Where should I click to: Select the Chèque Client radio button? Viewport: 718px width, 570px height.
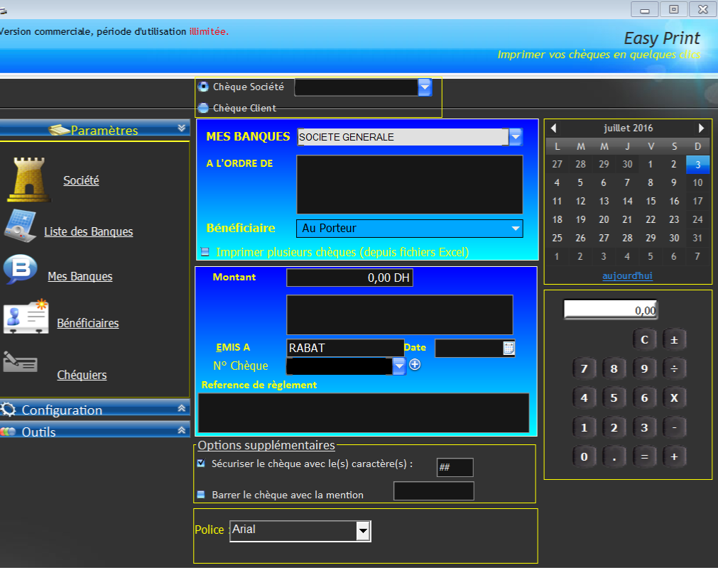[203, 108]
